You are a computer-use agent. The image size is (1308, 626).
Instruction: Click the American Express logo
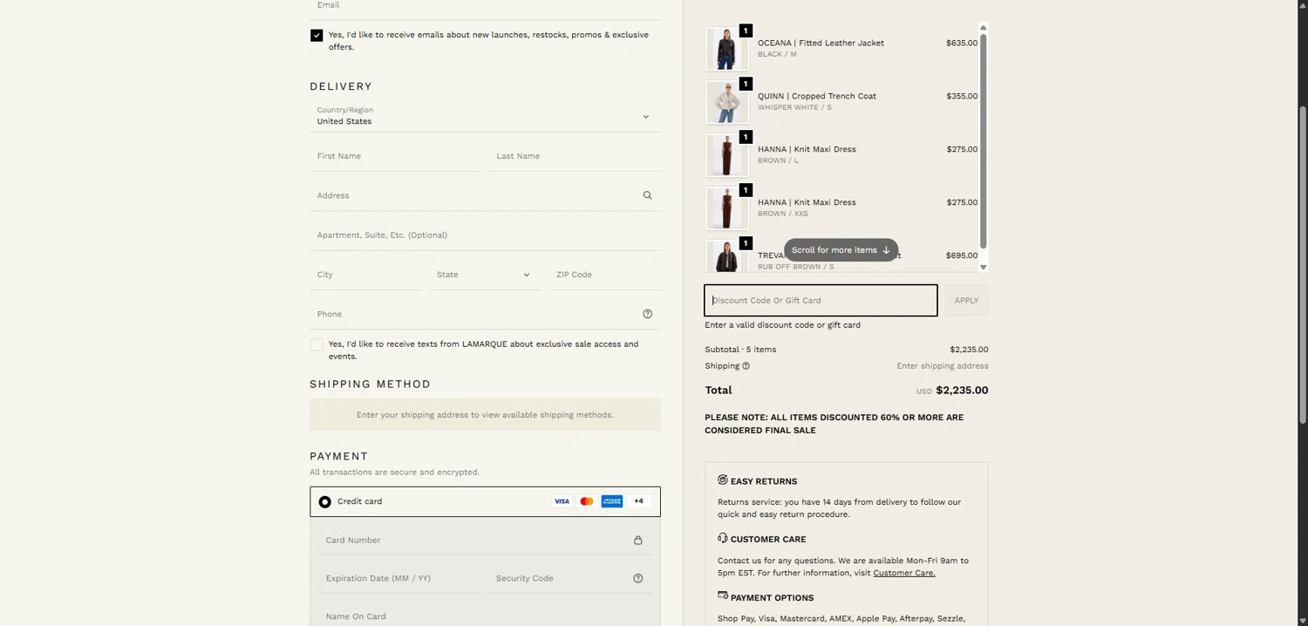[612, 501]
